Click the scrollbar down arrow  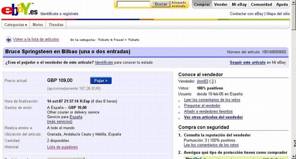[x=294, y=157]
